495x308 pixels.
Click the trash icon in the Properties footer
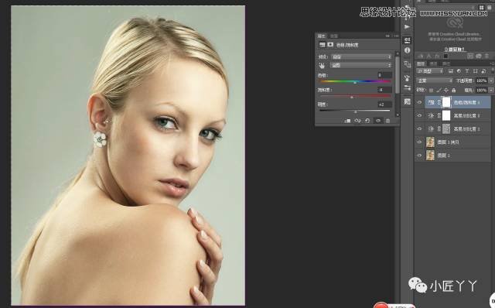point(388,121)
